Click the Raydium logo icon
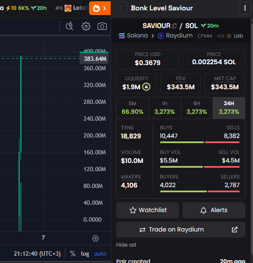This screenshot has height=263, width=253. (160, 36)
